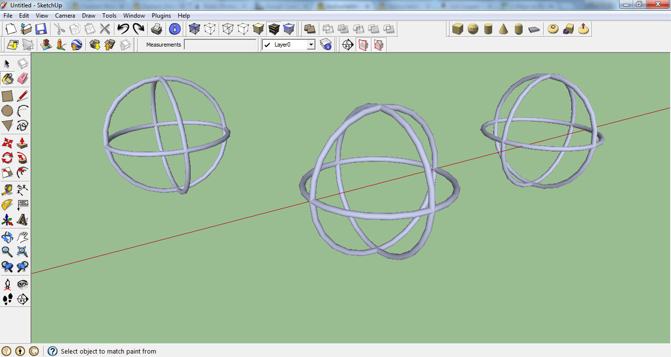The image size is (671, 357).
Task: Click the Redo arrow in the toolbar
Action: point(139,29)
